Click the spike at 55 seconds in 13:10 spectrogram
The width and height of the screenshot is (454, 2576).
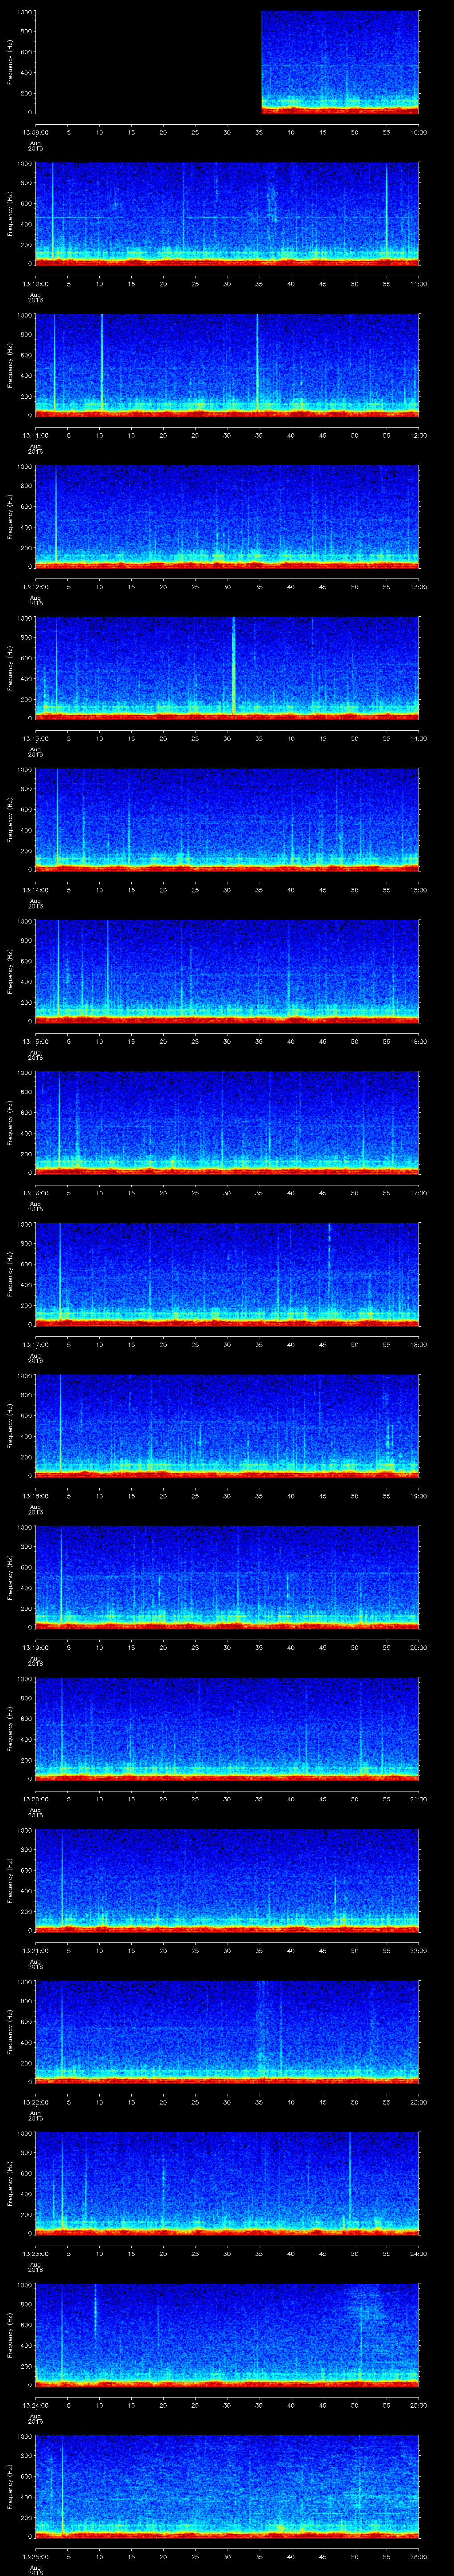(x=387, y=210)
